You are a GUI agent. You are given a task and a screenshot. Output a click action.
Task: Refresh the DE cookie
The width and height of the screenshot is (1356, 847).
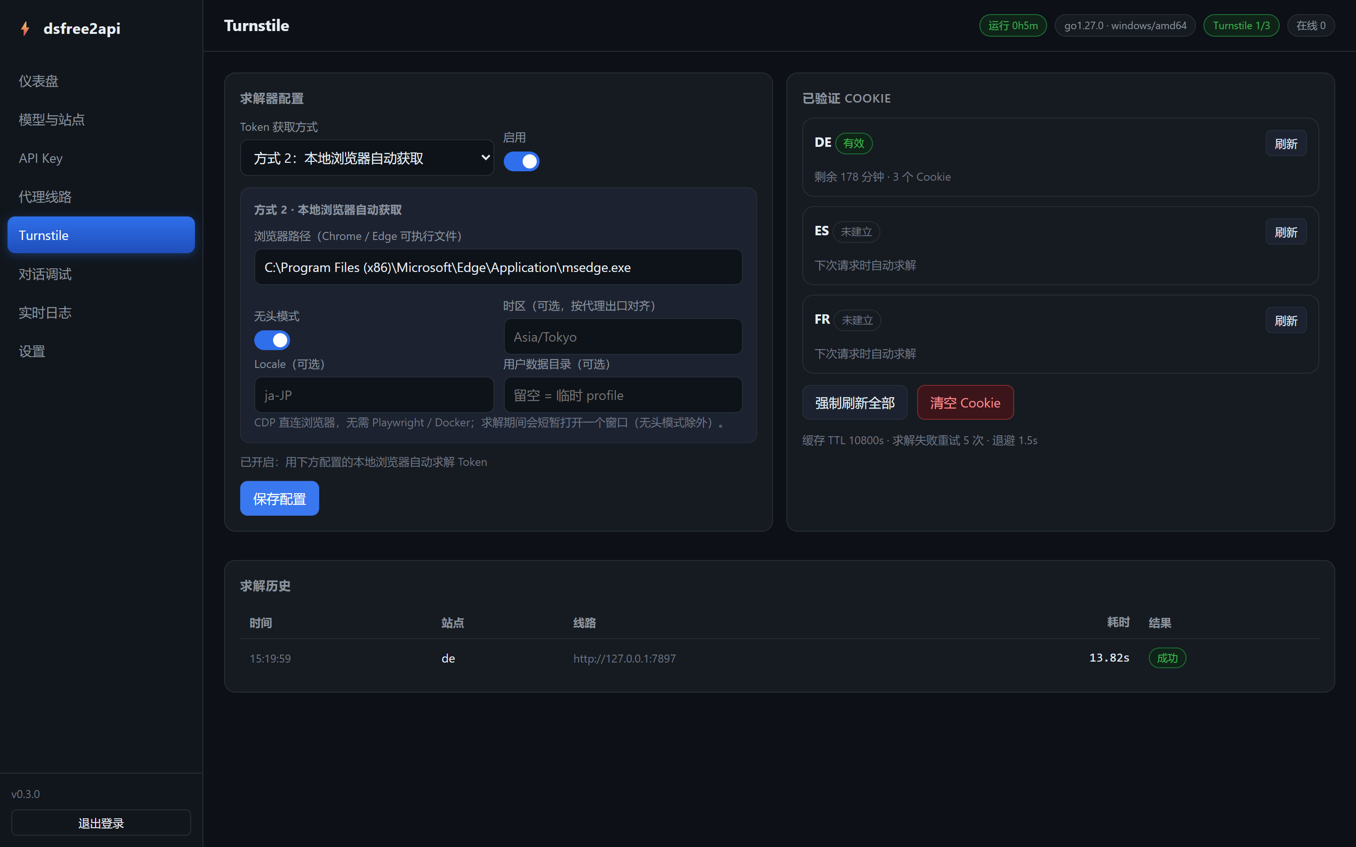(1286, 144)
